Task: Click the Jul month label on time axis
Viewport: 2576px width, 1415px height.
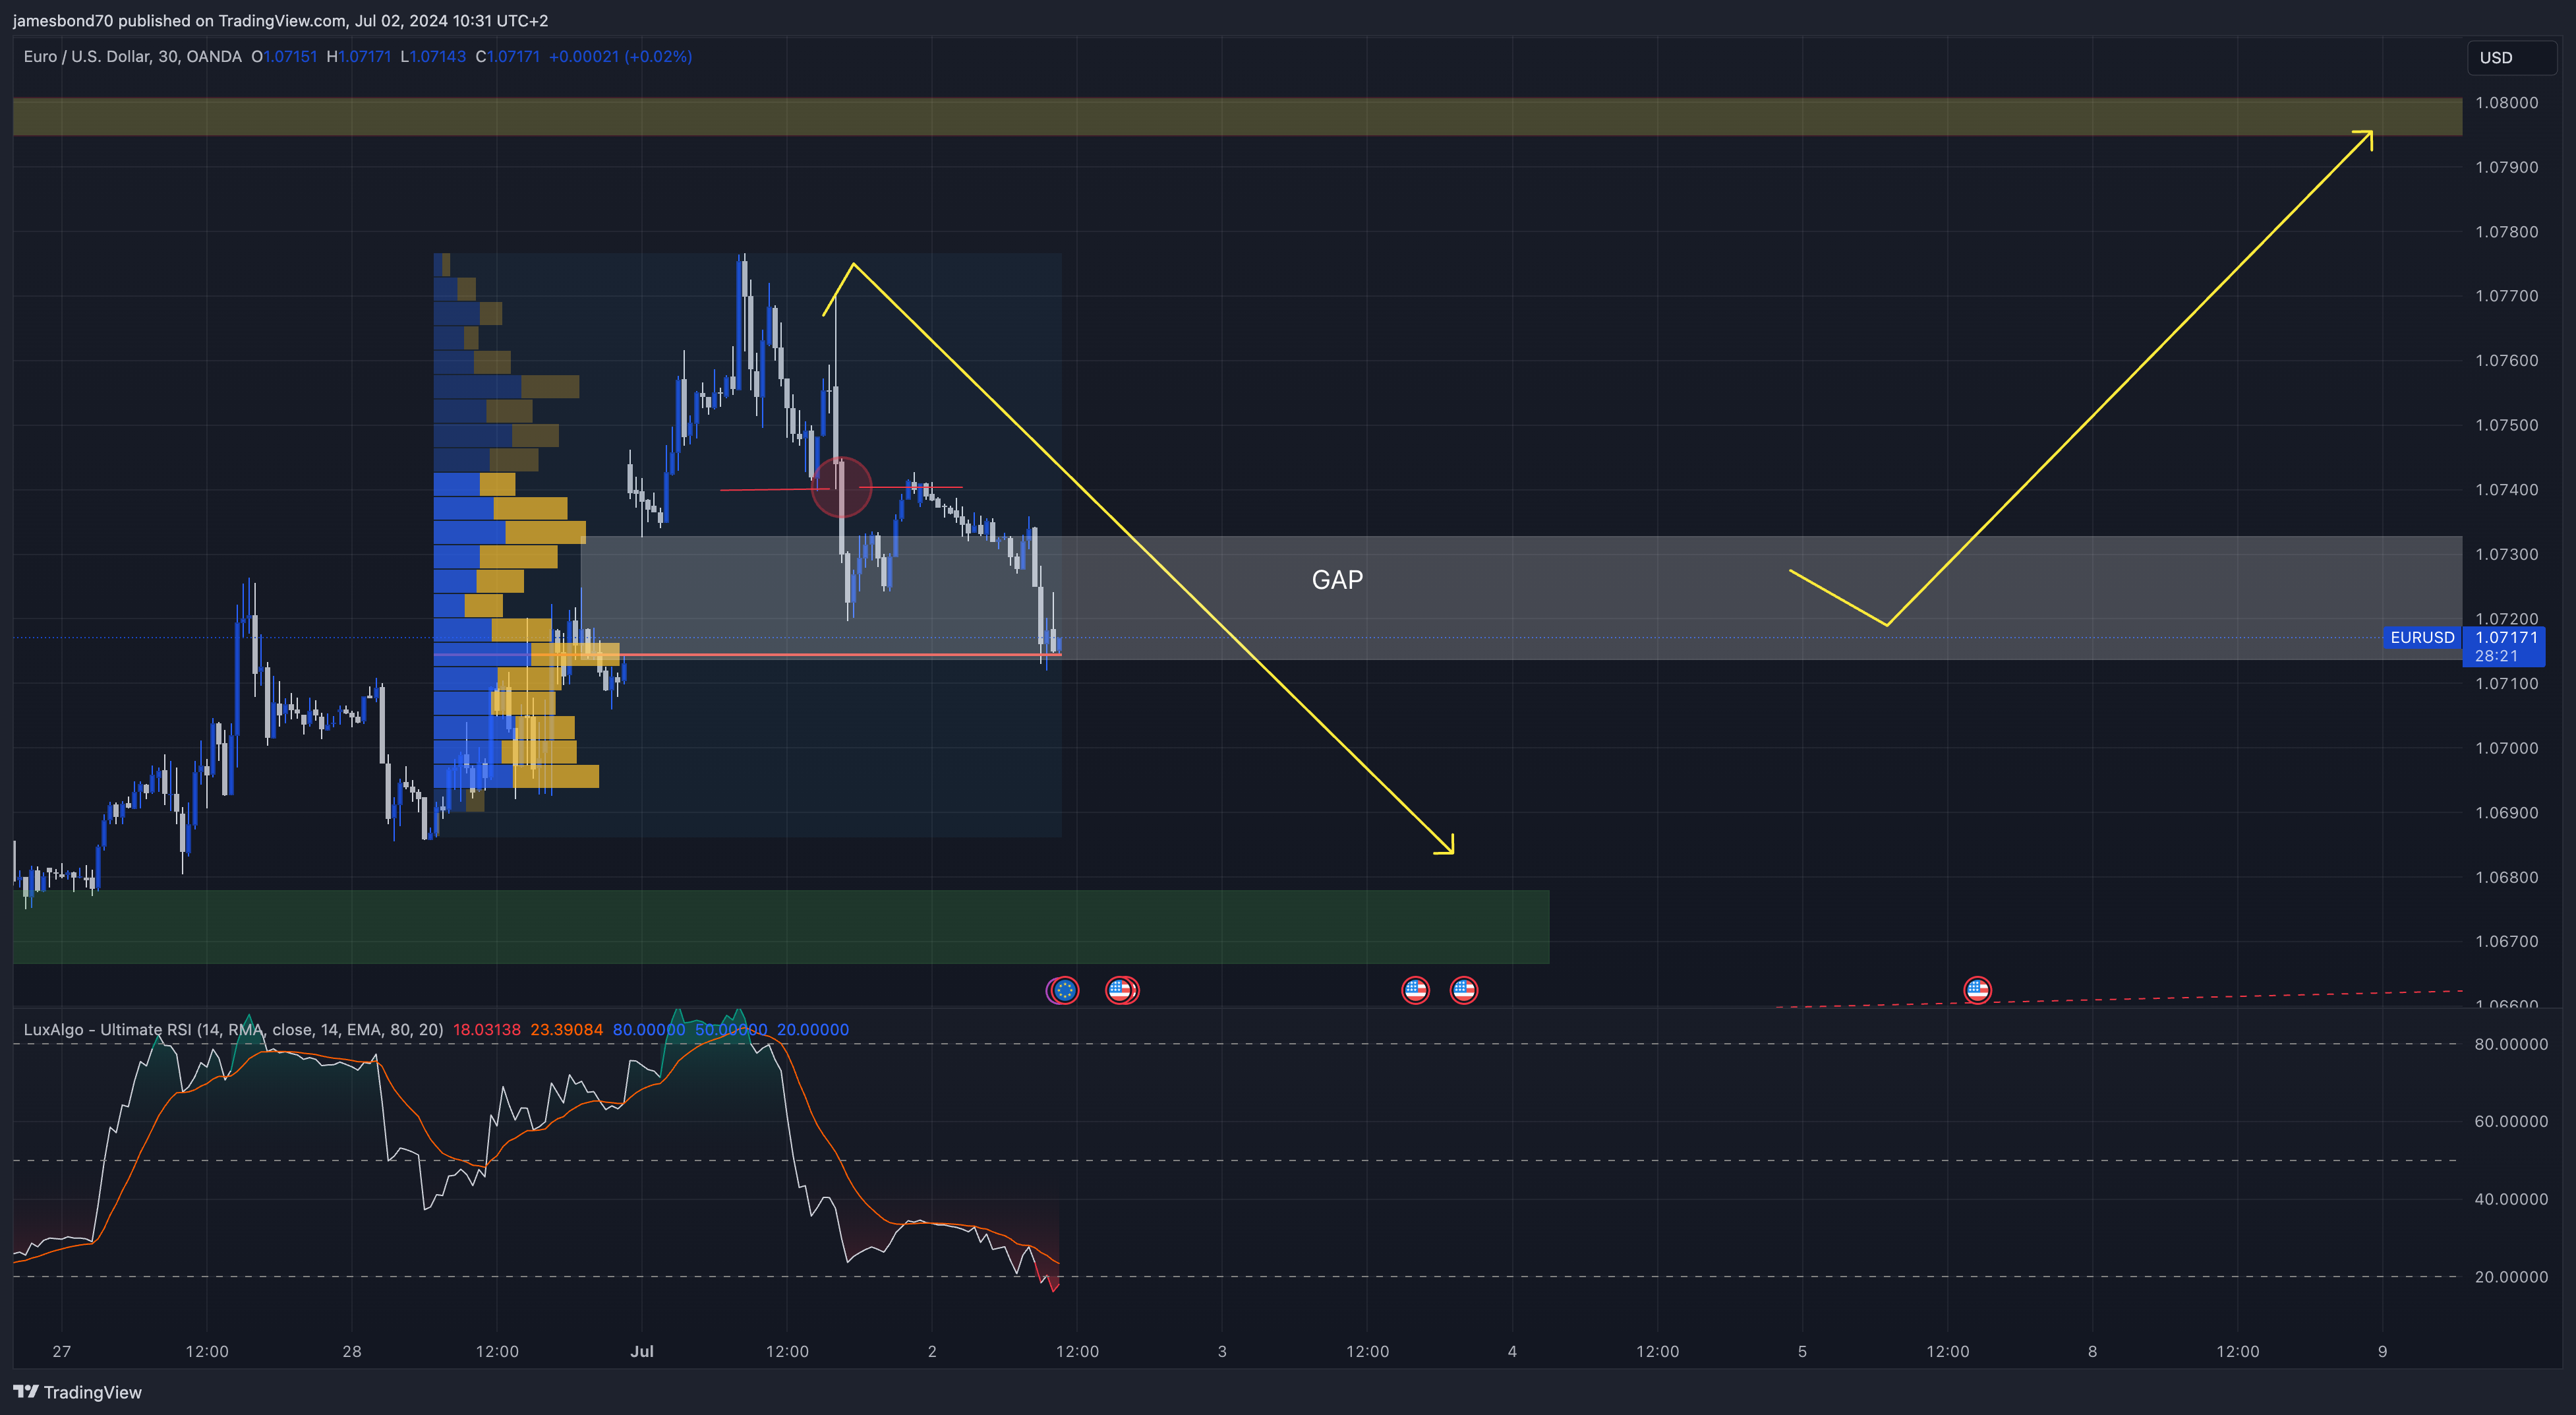Action: 642,1351
